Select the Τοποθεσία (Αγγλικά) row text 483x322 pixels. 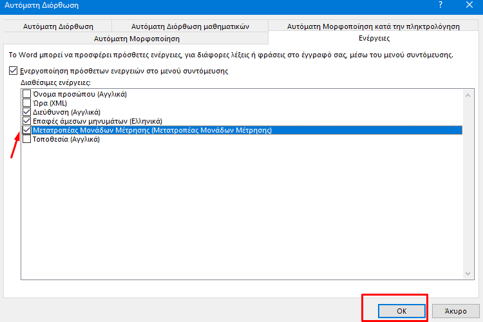66,139
